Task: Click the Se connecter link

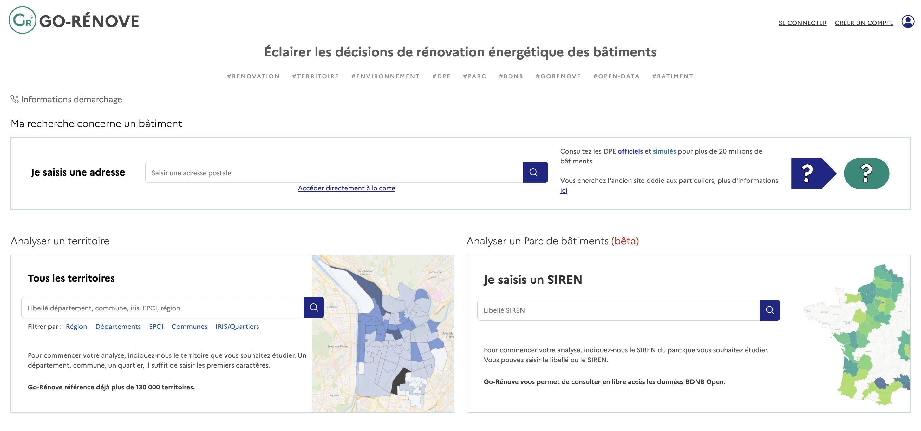Action: click(x=802, y=23)
